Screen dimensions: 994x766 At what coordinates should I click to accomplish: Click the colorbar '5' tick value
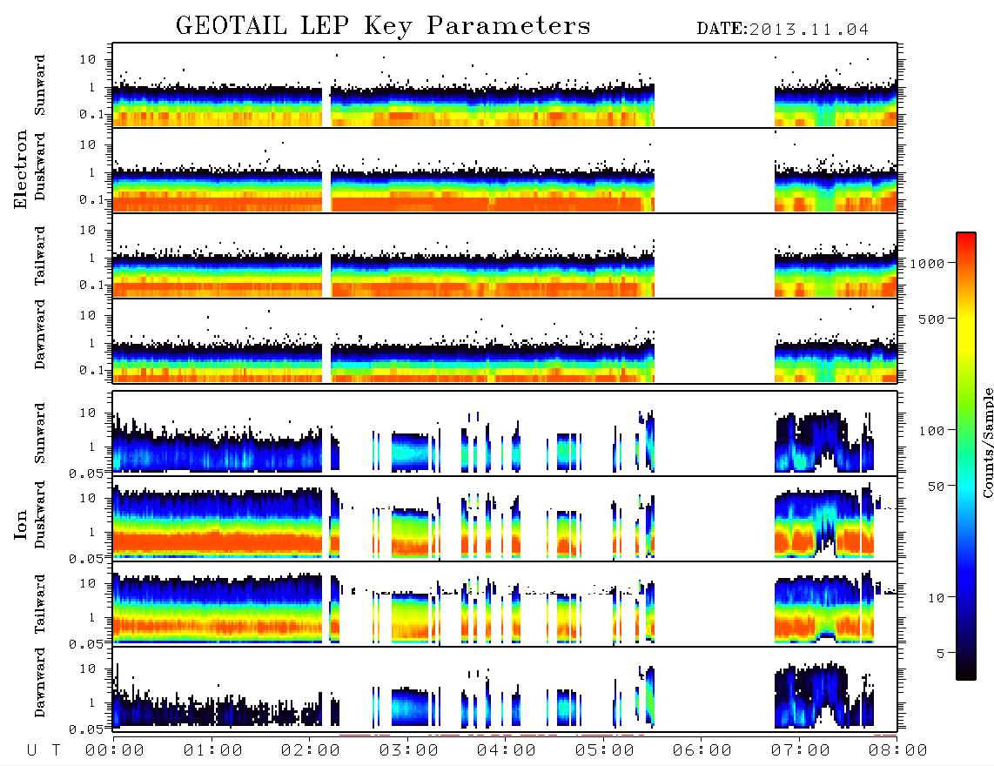pyautogui.click(x=940, y=654)
